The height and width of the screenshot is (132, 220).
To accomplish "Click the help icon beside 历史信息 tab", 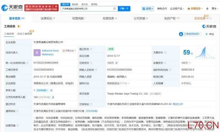I will (211, 18).
